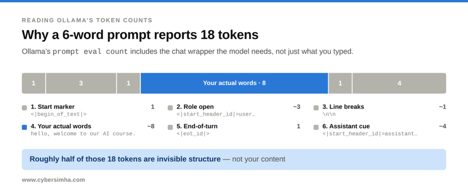The image size is (468, 195).
Task: Click the '~4' count for Assistant cue
Action: (x=442, y=126)
